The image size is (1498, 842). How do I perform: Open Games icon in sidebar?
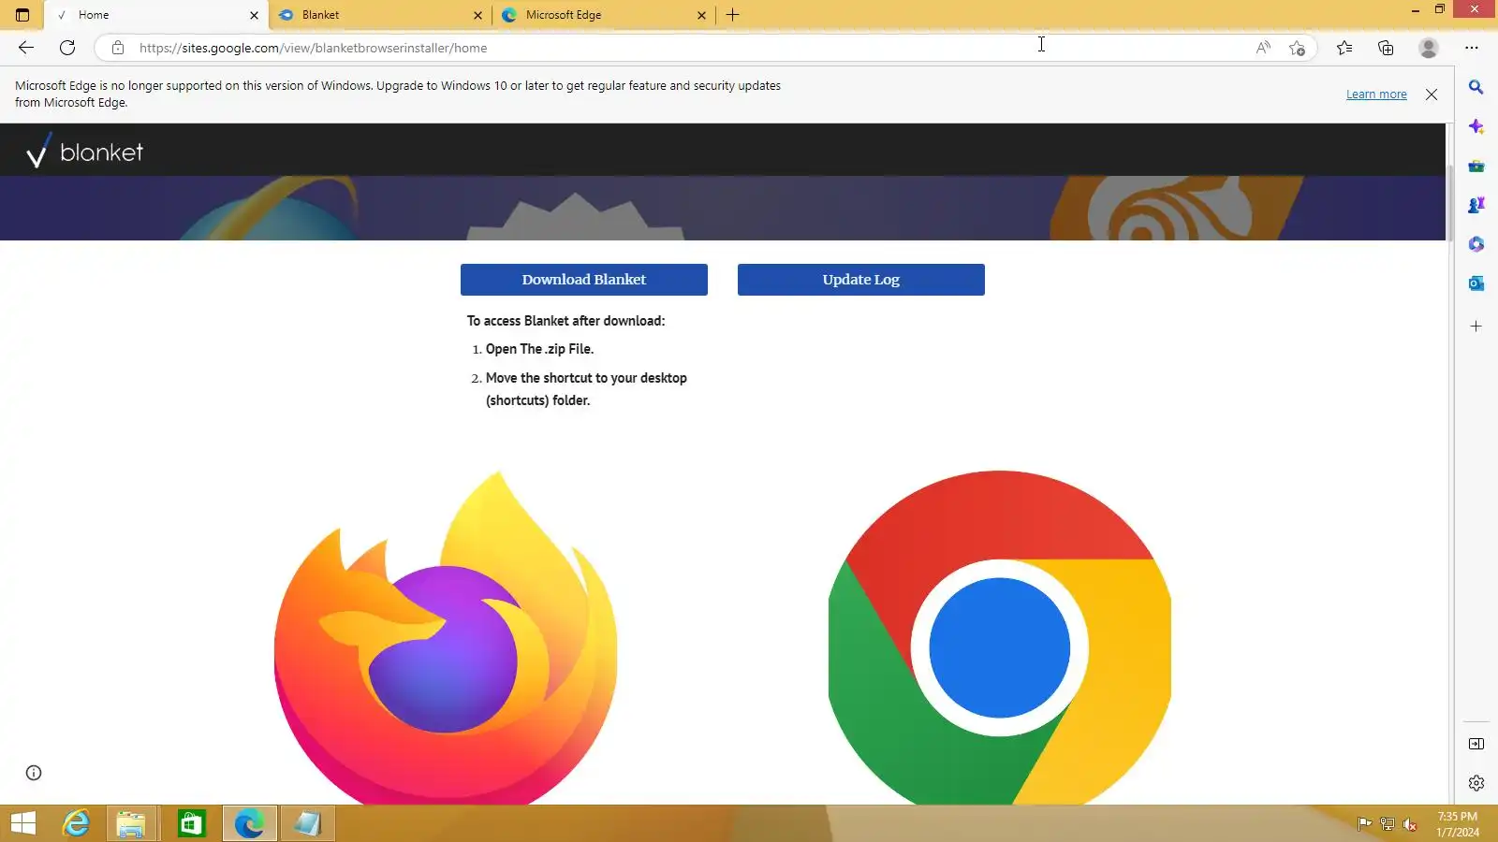point(1476,205)
